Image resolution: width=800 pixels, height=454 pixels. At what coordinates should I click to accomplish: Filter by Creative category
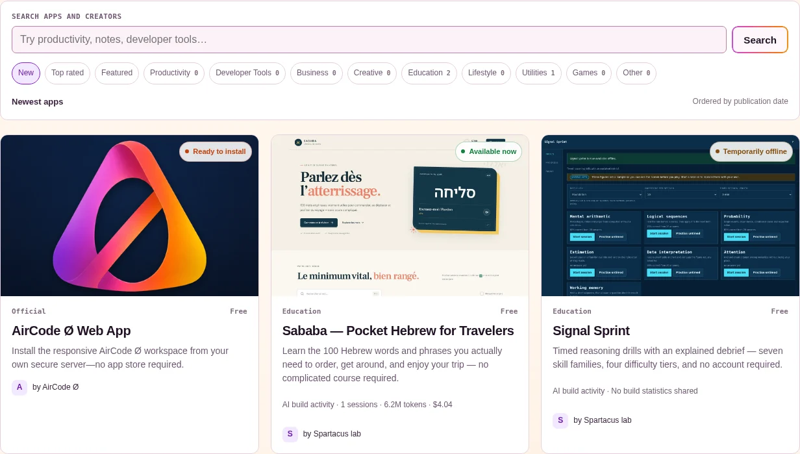(x=372, y=73)
